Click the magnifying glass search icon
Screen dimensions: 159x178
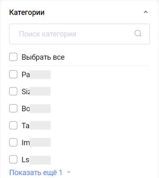tap(138, 34)
